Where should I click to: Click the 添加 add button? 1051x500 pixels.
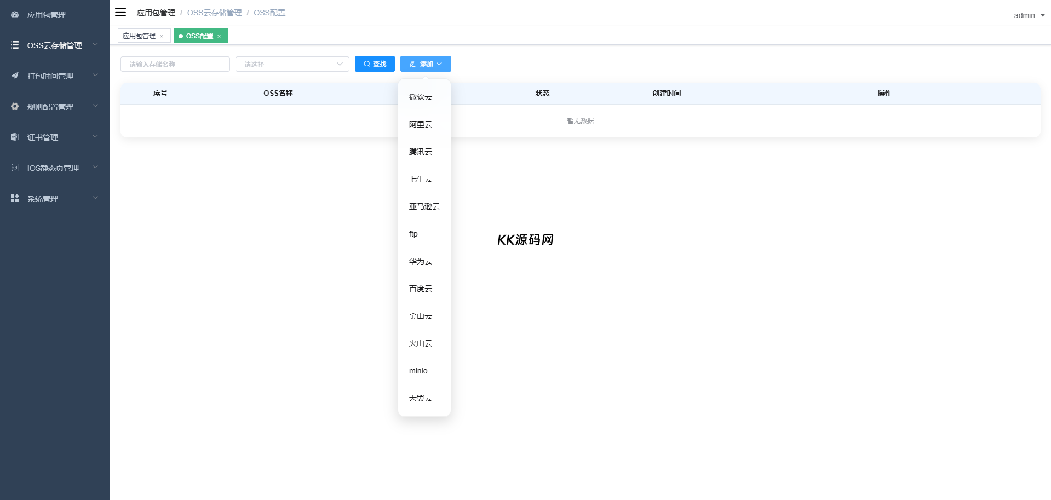click(426, 64)
